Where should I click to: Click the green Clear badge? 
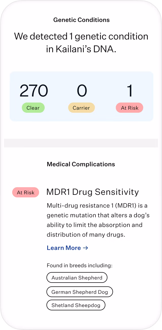[33, 108]
